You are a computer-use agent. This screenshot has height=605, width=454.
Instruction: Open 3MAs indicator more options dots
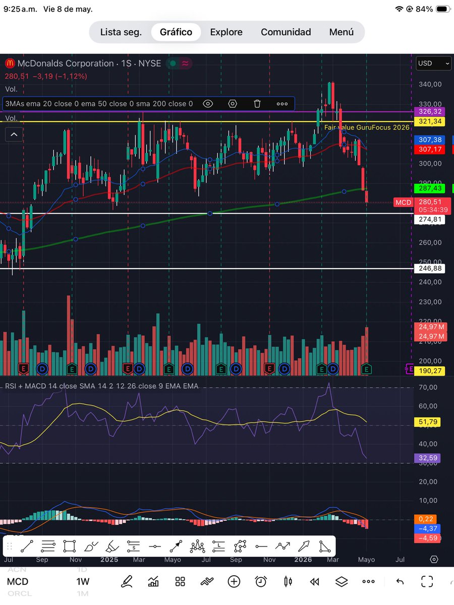282,103
